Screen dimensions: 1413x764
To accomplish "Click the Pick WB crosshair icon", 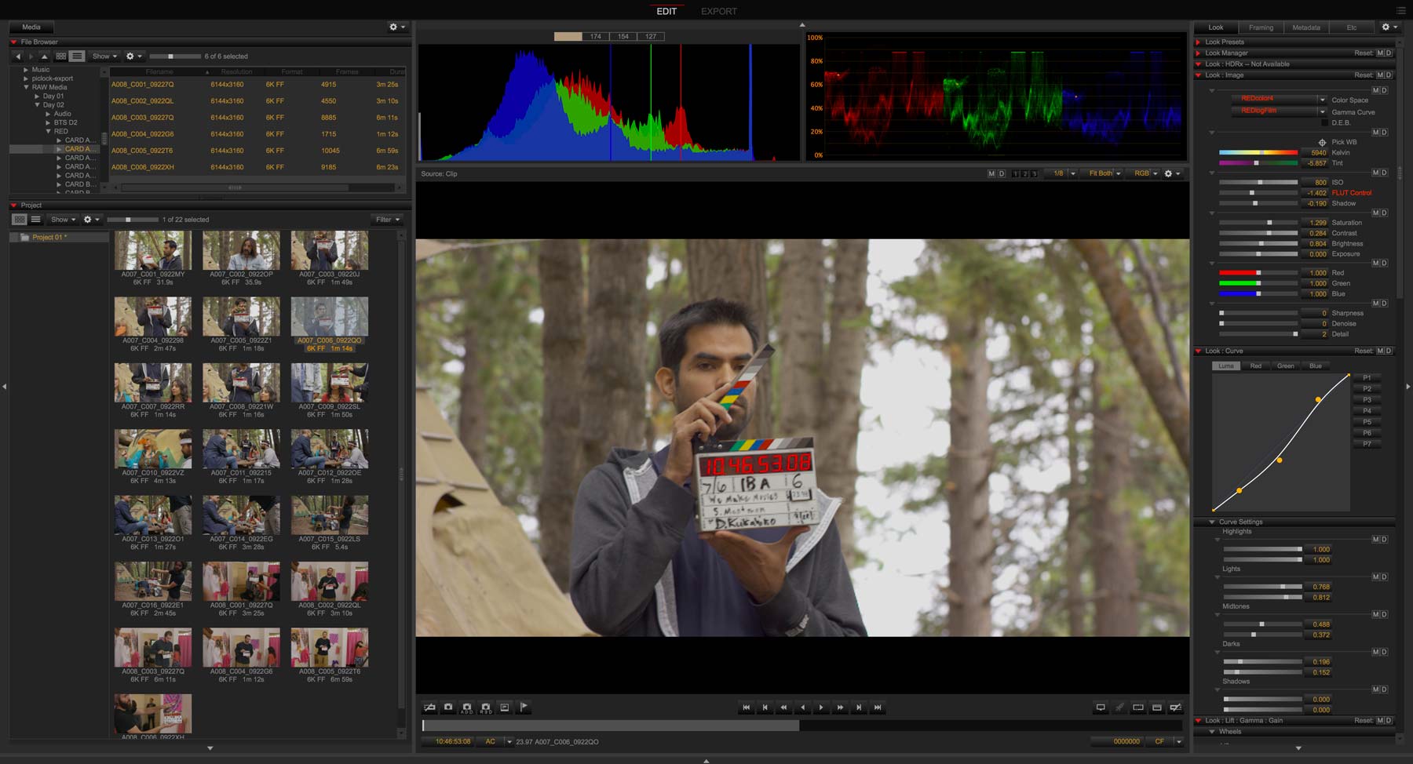I will point(1322,142).
